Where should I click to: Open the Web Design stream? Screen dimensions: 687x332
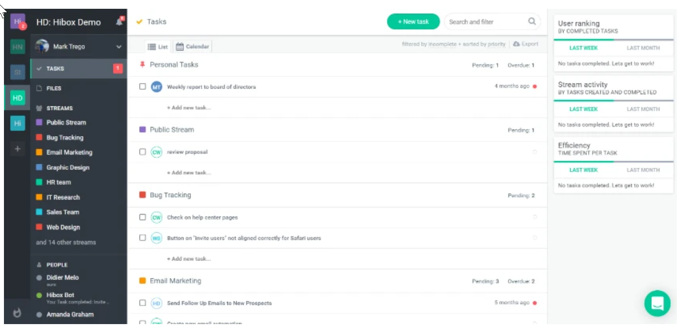tap(63, 227)
